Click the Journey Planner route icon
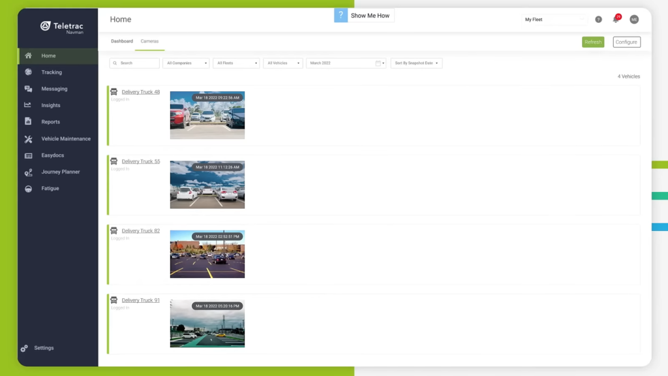668x376 pixels. [28, 172]
